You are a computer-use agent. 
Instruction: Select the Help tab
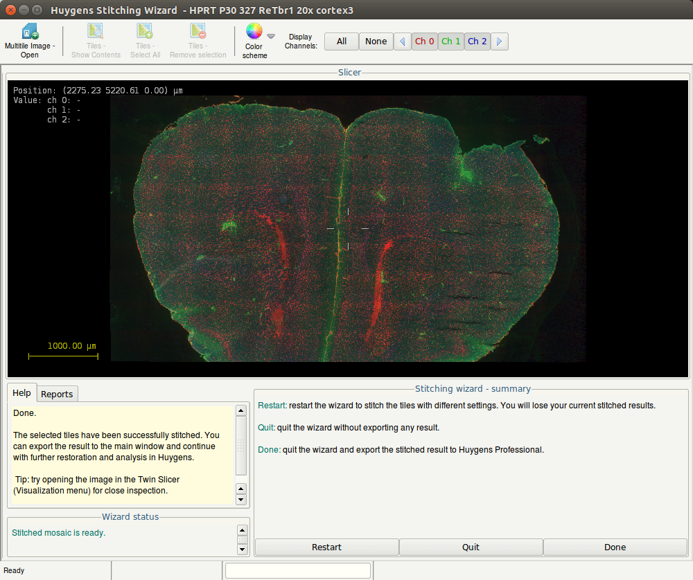[21, 393]
